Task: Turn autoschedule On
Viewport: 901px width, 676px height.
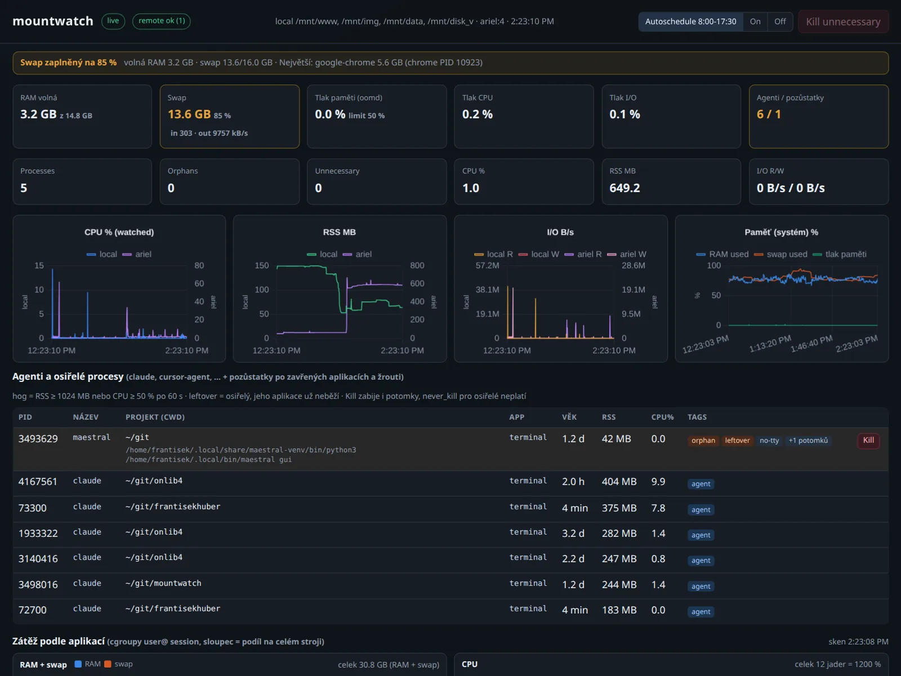Action: pyautogui.click(x=755, y=21)
